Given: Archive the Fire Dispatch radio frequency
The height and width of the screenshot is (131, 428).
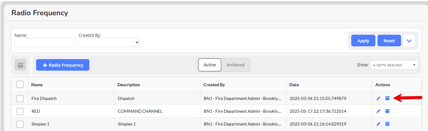Looking at the screenshot, I should 387,98.
